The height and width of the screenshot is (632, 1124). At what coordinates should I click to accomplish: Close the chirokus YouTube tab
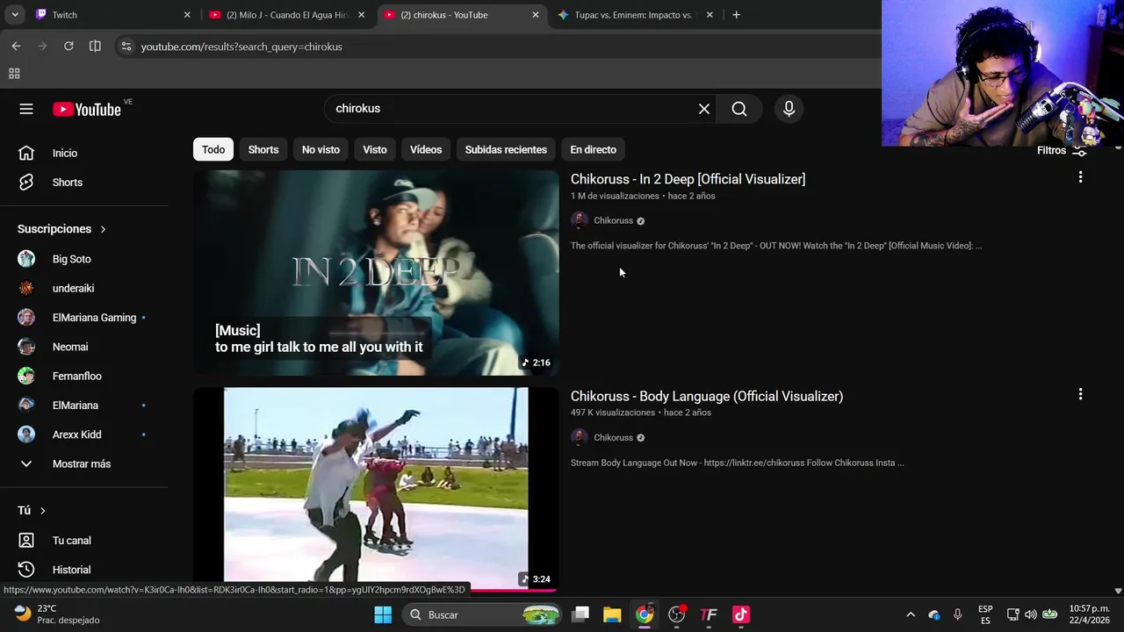coord(536,15)
